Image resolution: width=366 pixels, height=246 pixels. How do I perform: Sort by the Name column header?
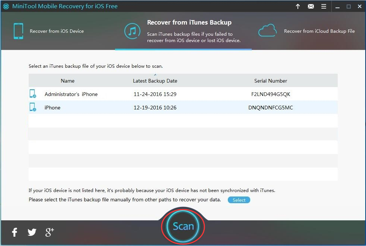pos(68,81)
